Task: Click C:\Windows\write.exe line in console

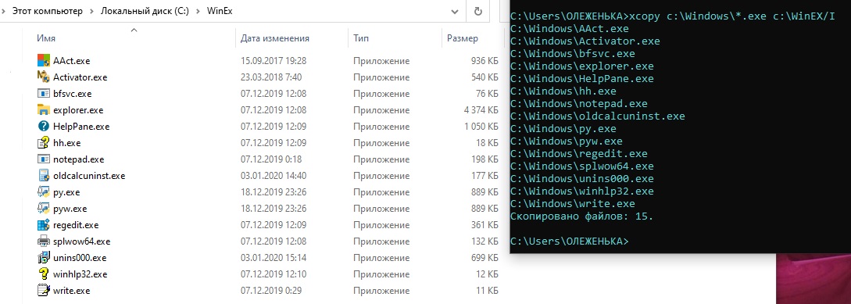Action: 573,203
